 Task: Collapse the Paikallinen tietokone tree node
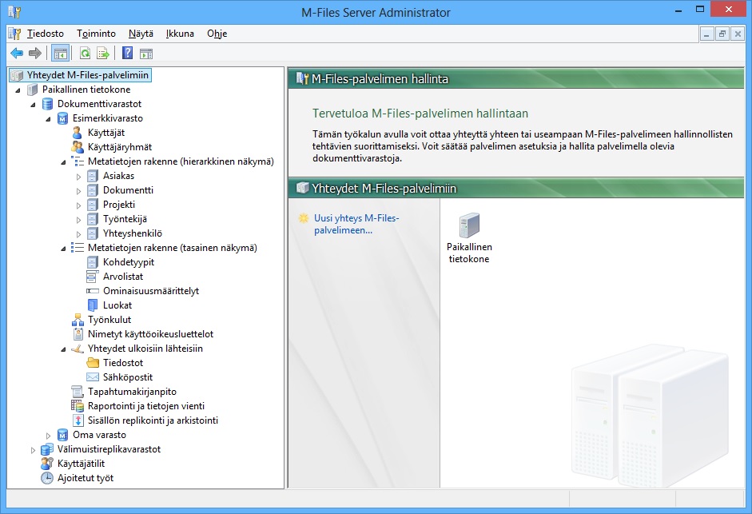tap(18, 90)
